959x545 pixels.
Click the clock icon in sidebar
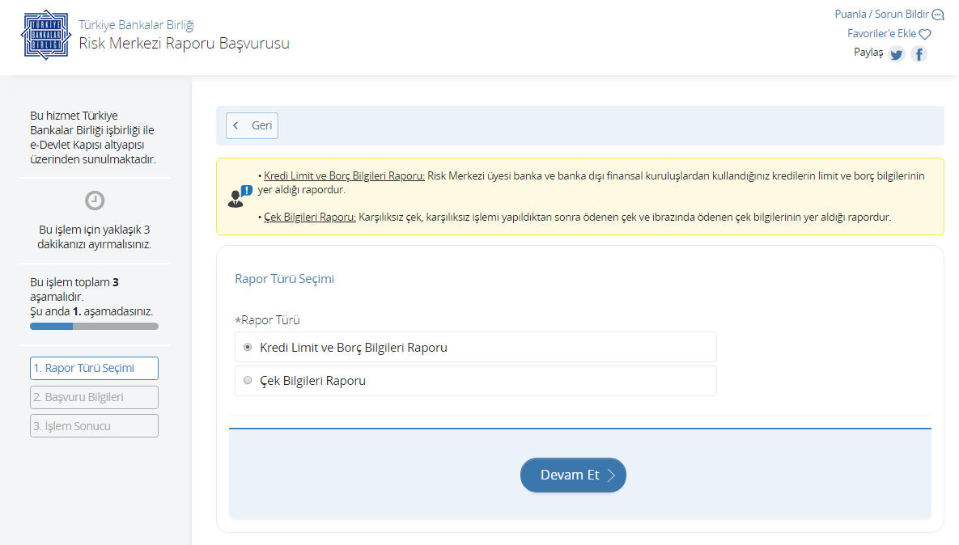click(94, 201)
